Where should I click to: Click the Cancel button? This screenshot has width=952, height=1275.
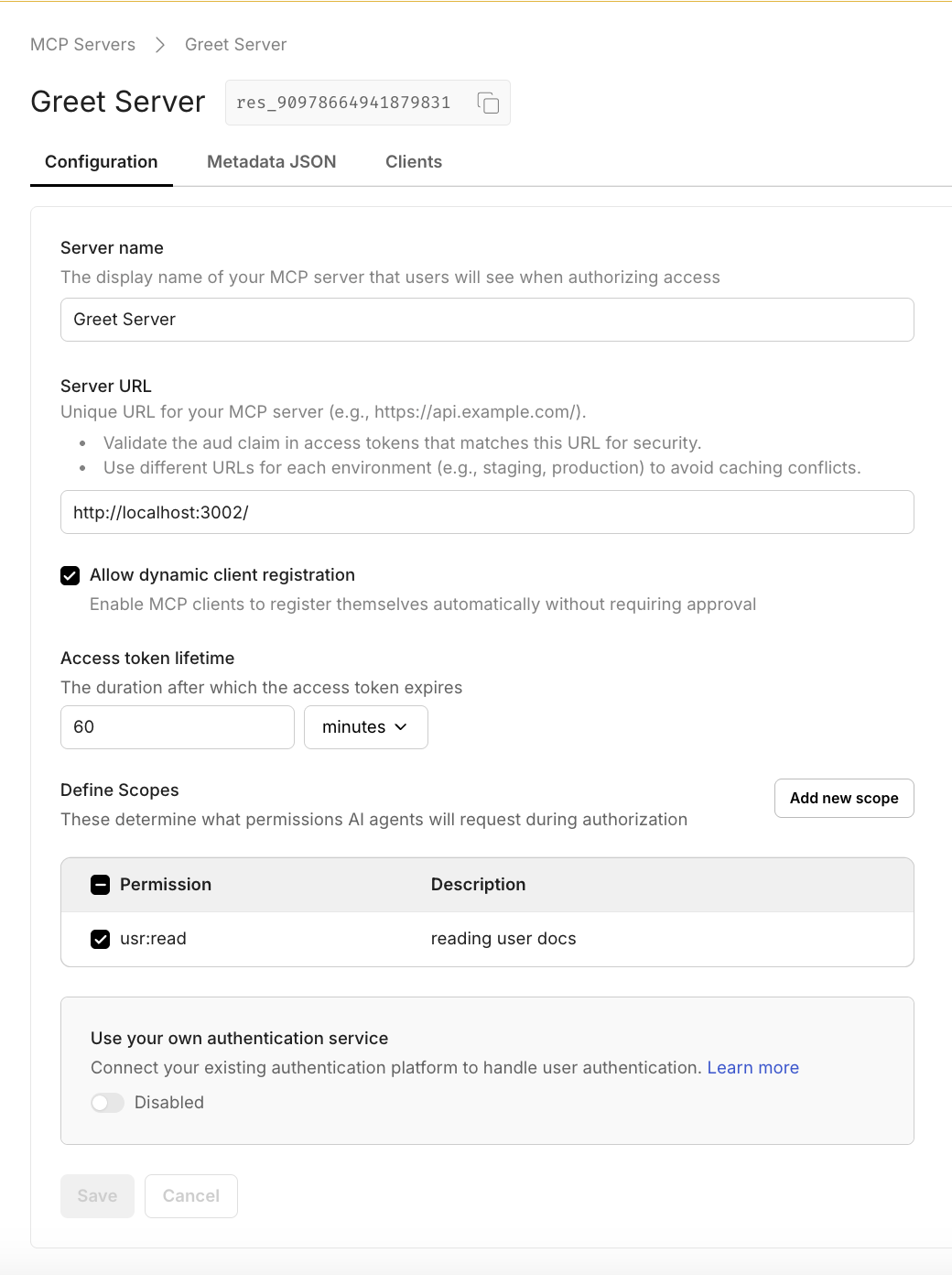click(x=191, y=1196)
